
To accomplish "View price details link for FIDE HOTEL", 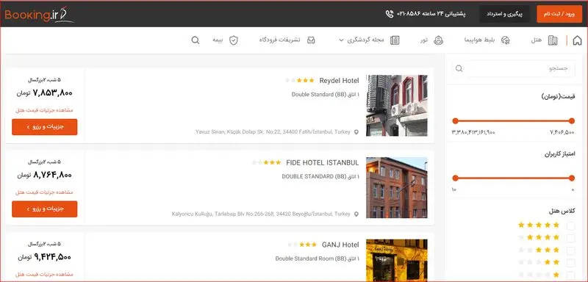I will [x=44, y=192].
